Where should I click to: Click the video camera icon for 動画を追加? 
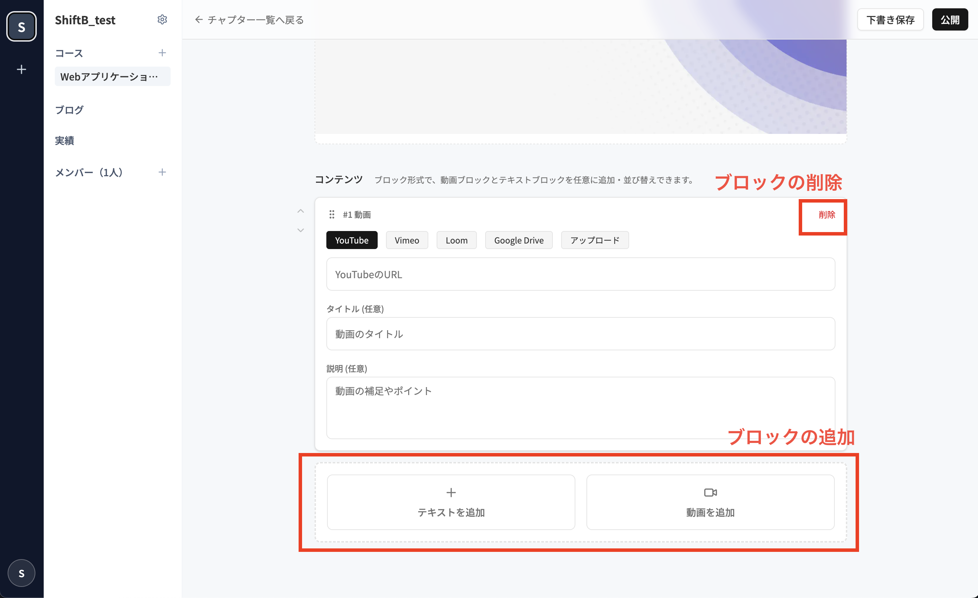point(710,492)
